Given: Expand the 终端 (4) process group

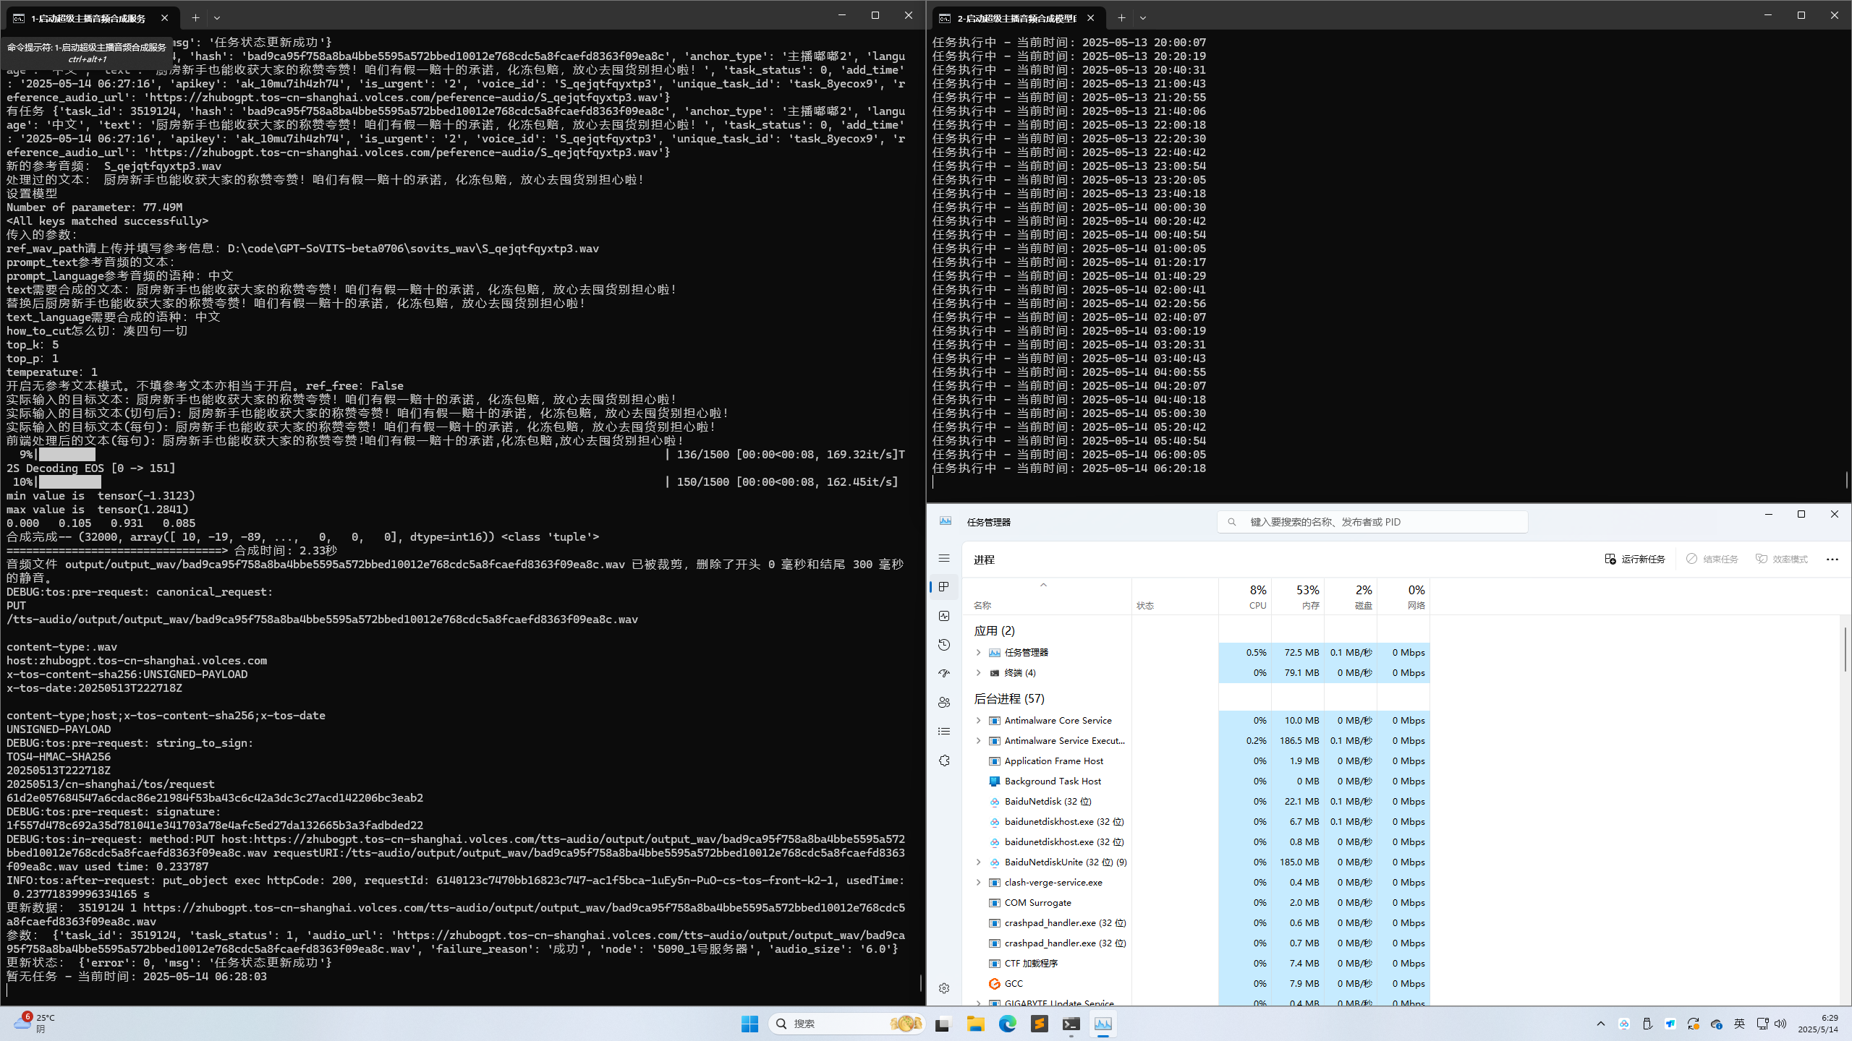Looking at the screenshot, I should coord(979,673).
